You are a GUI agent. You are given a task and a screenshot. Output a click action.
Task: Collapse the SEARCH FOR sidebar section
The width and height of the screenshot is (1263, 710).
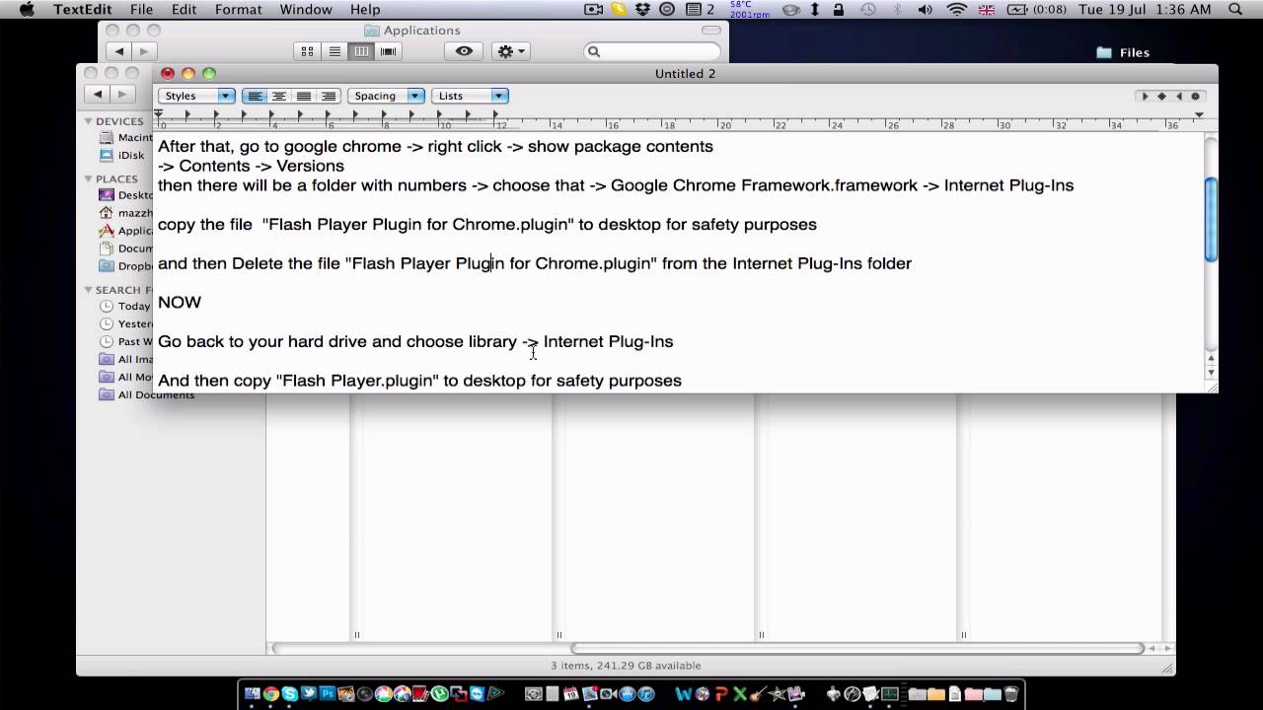88,290
